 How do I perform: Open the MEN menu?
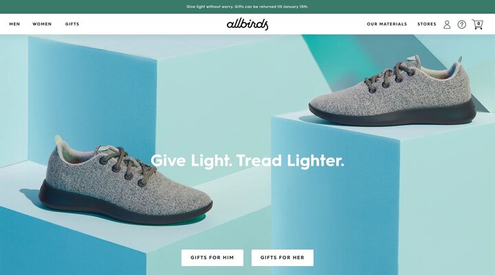click(14, 24)
